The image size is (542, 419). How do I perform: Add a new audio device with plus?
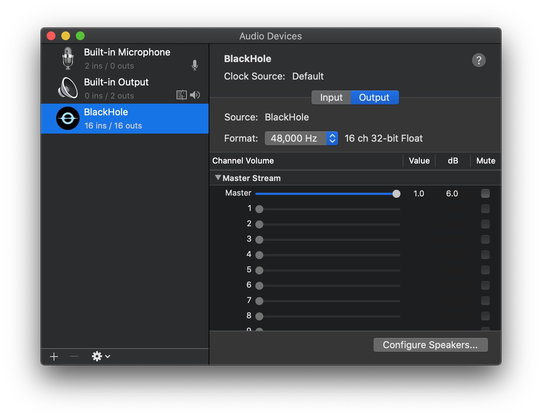click(x=54, y=357)
